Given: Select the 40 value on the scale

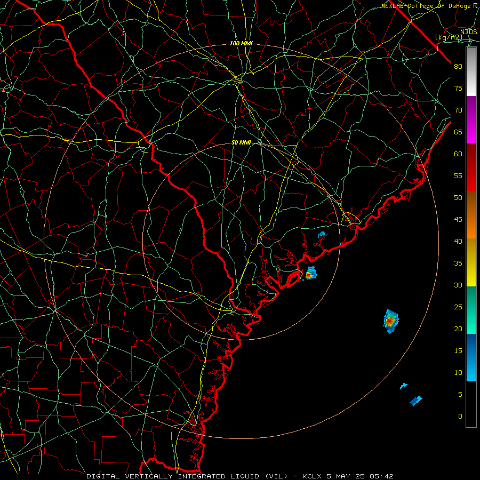Looking at the screenshot, I should tap(458, 242).
